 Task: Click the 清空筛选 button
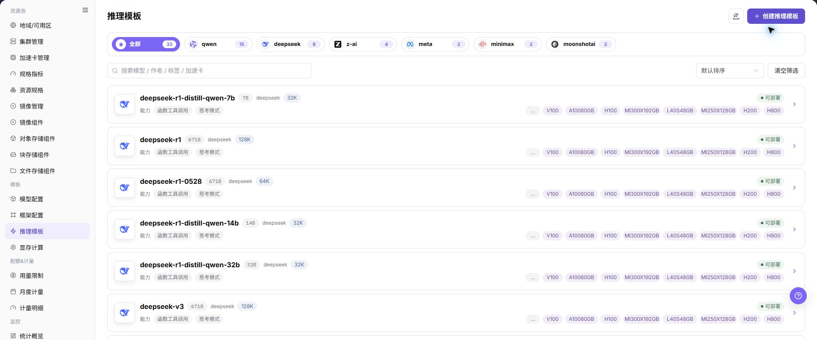click(786, 71)
